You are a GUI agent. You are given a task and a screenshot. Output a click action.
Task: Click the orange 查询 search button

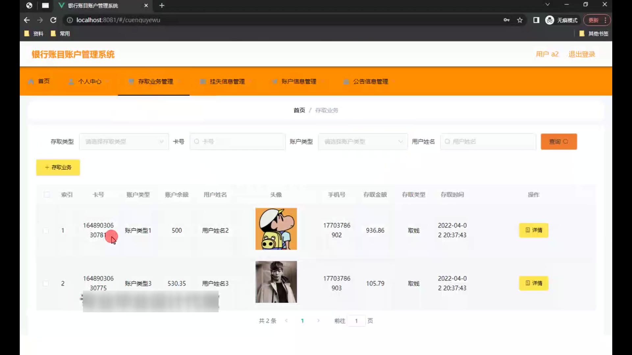pos(559,142)
